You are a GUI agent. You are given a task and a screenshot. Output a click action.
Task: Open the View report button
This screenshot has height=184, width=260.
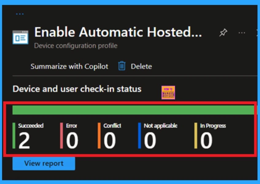(44, 163)
